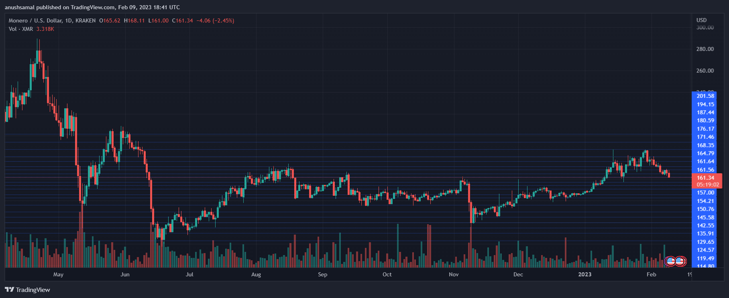The height and width of the screenshot is (298, 729).
Task: Open the rightmost US flag event marker
Action: pyautogui.click(x=680, y=262)
